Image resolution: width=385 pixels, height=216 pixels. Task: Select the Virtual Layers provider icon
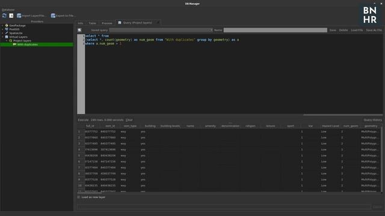pos(7,37)
